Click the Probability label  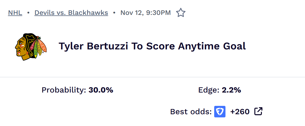point(64,90)
